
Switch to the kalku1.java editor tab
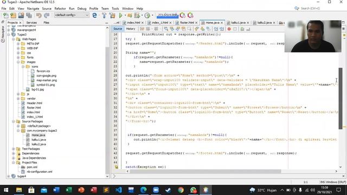238,23
